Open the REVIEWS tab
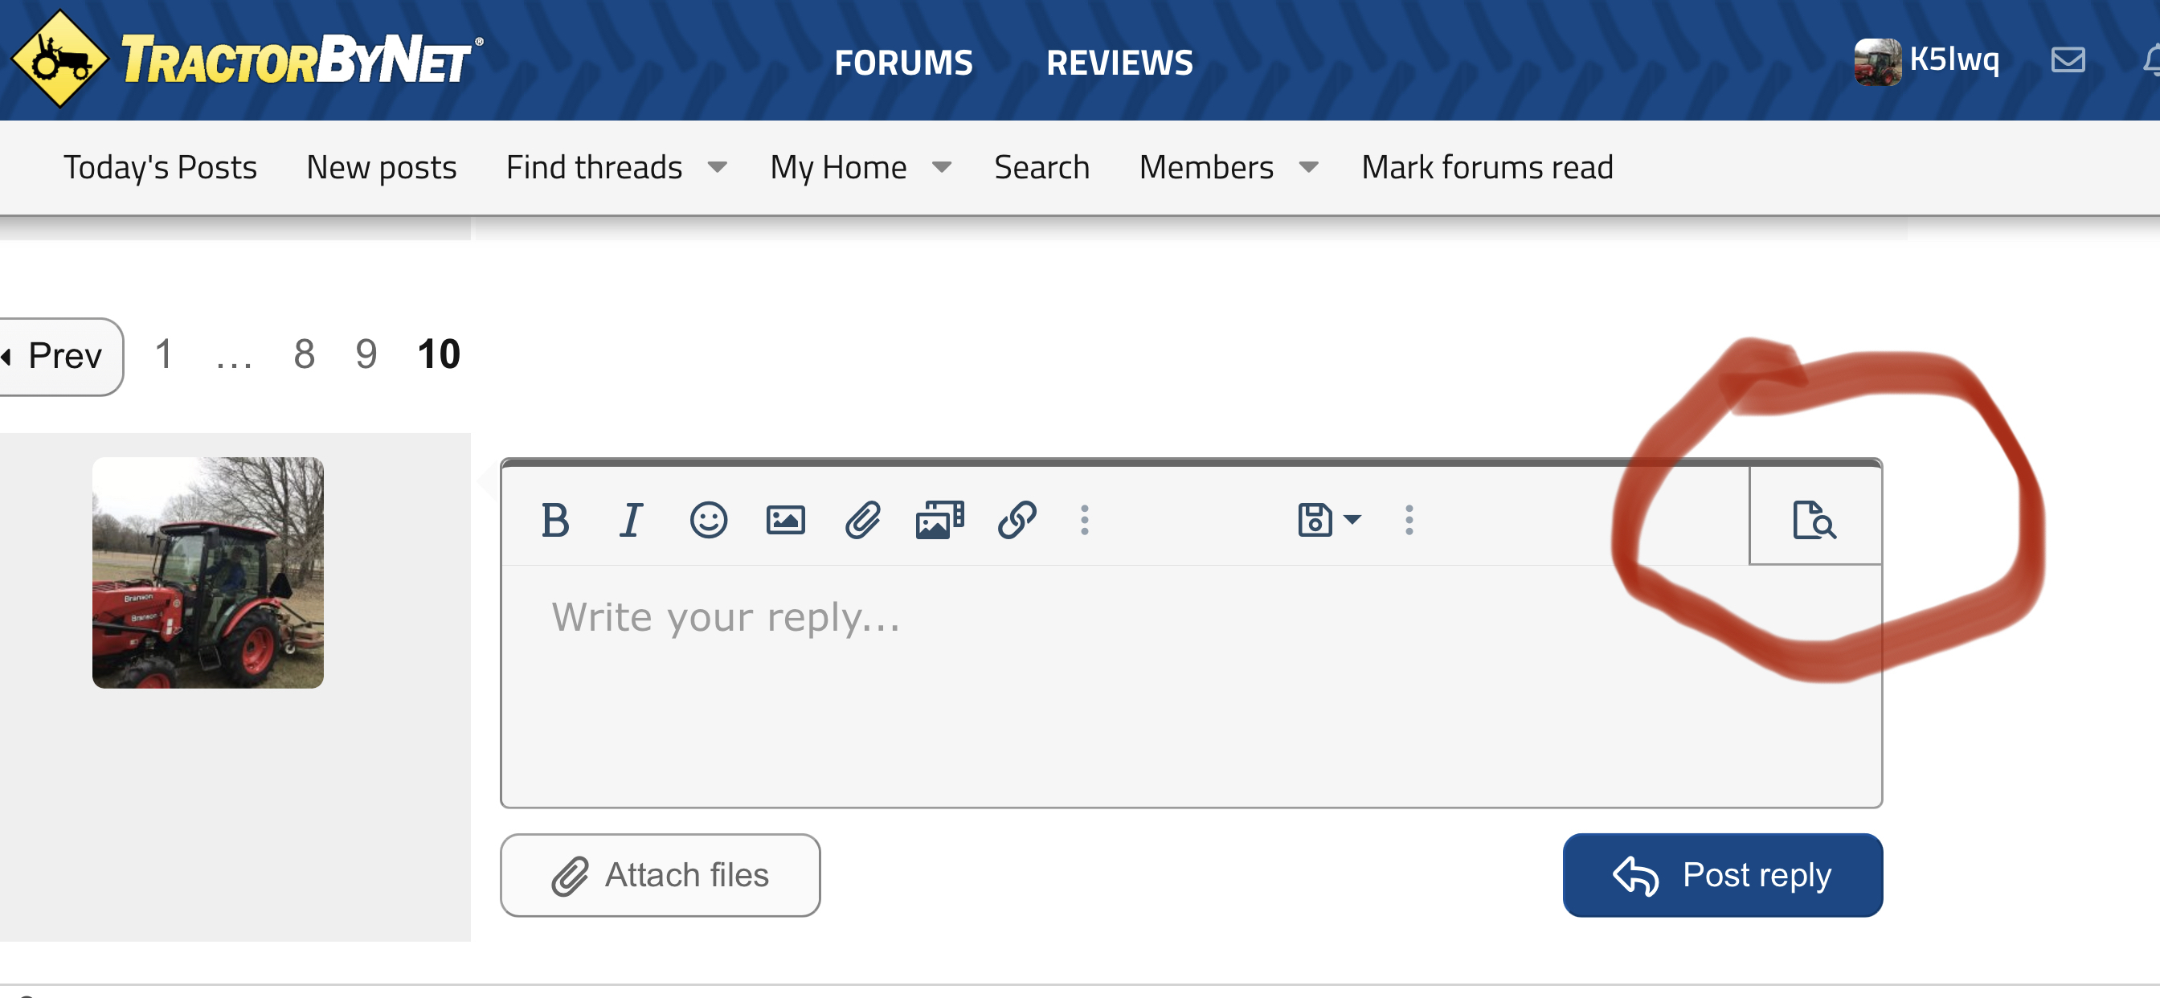The width and height of the screenshot is (2160, 998). [x=1119, y=63]
